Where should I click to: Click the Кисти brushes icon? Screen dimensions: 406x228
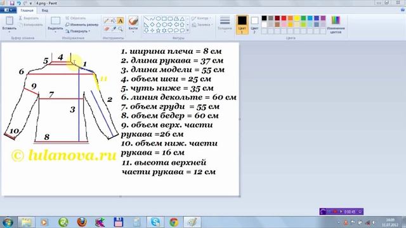pyautogui.click(x=133, y=21)
